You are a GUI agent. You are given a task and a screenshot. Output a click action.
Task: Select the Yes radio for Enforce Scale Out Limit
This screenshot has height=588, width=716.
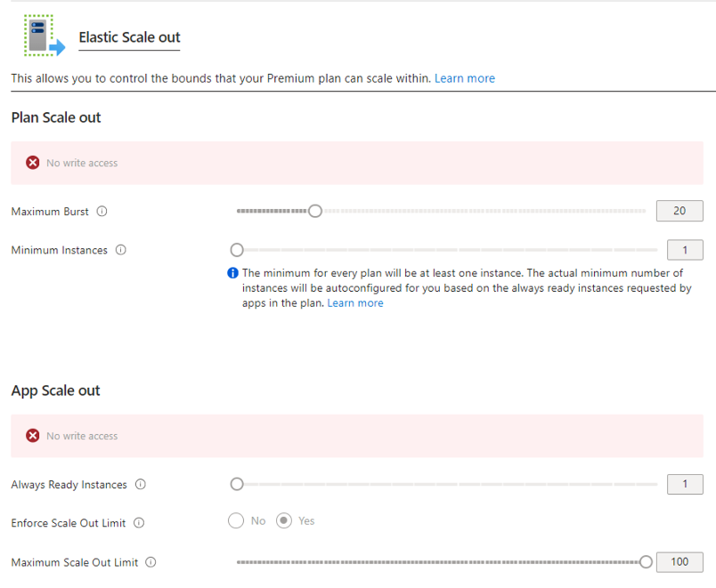[x=283, y=522]
